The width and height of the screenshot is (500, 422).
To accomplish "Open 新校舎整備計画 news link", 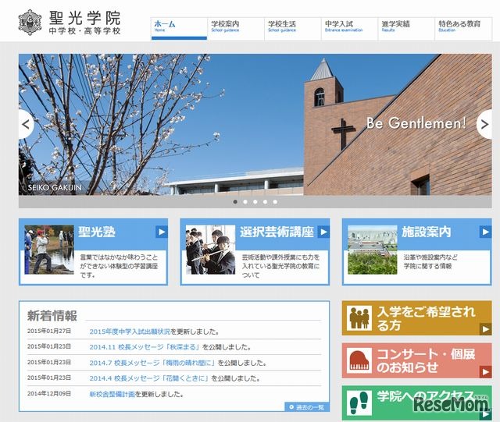I will coord(112,394).
